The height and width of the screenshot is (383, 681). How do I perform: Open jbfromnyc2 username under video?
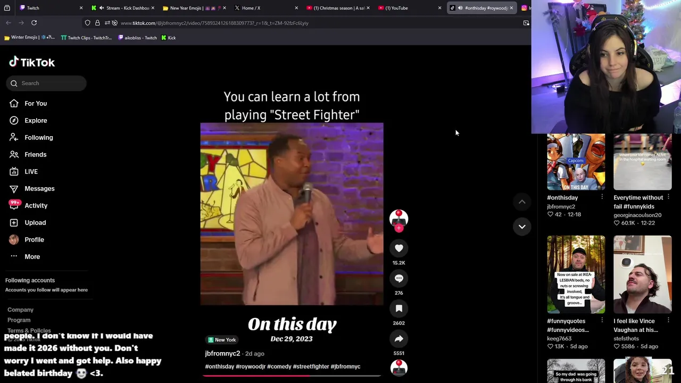[x=222, y=354]
